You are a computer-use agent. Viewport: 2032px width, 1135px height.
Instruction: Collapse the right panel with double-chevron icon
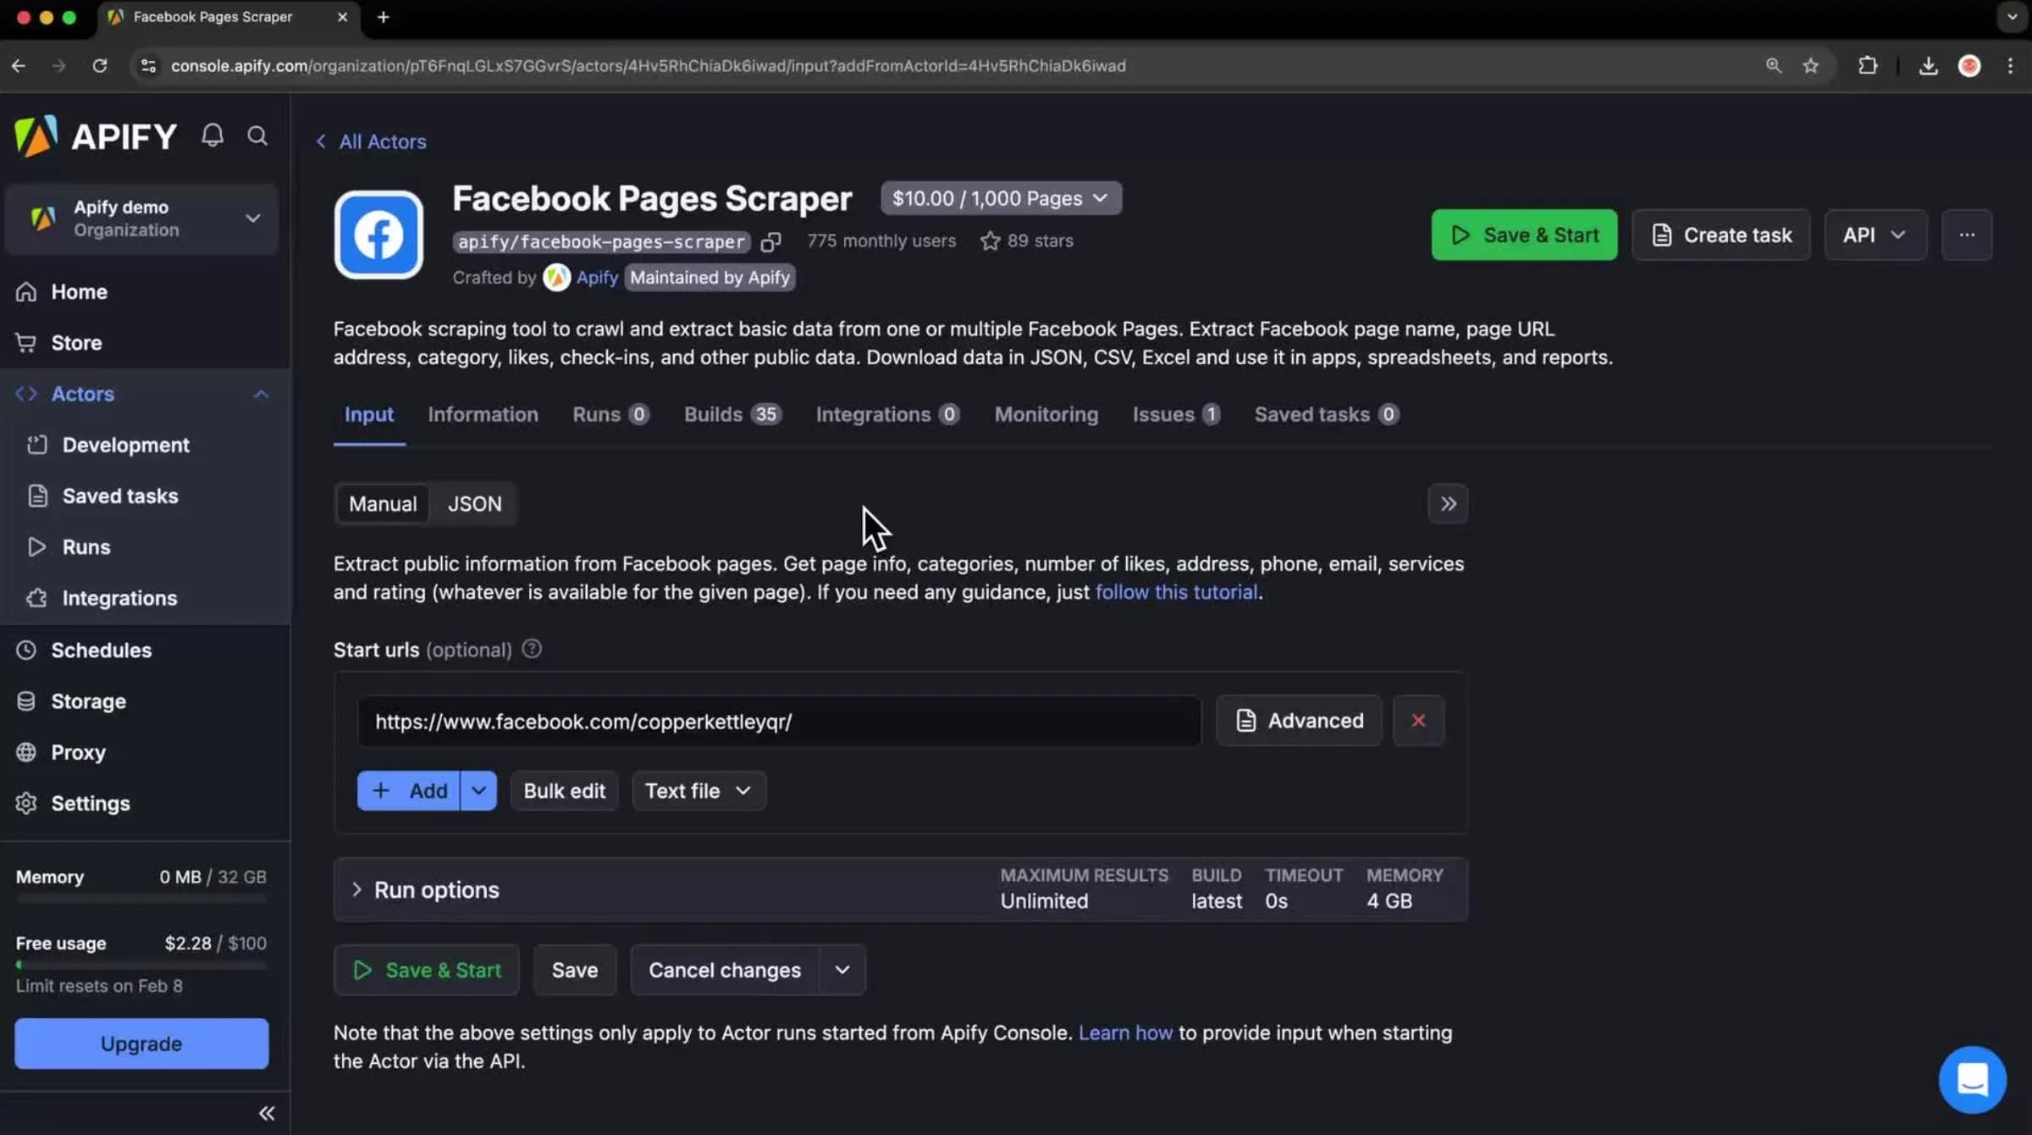pos(1448,504)
